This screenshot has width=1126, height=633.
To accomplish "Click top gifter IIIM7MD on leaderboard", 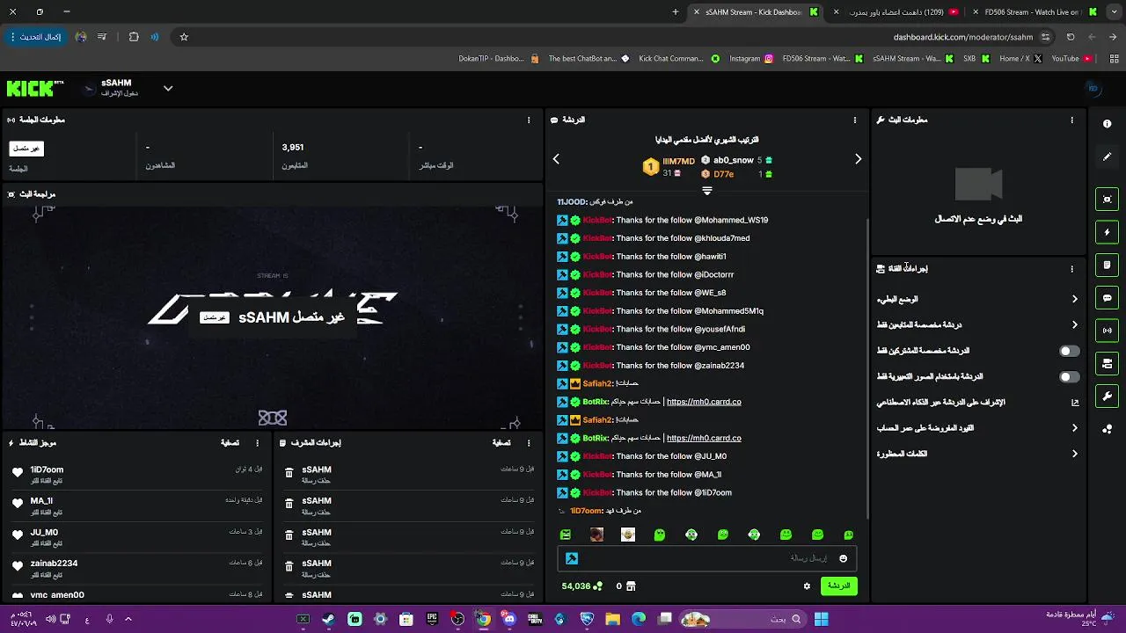I will click(x=678, y=162).
